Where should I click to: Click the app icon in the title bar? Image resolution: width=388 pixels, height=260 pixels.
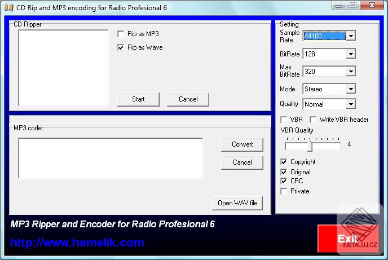[x=9, y=8]
